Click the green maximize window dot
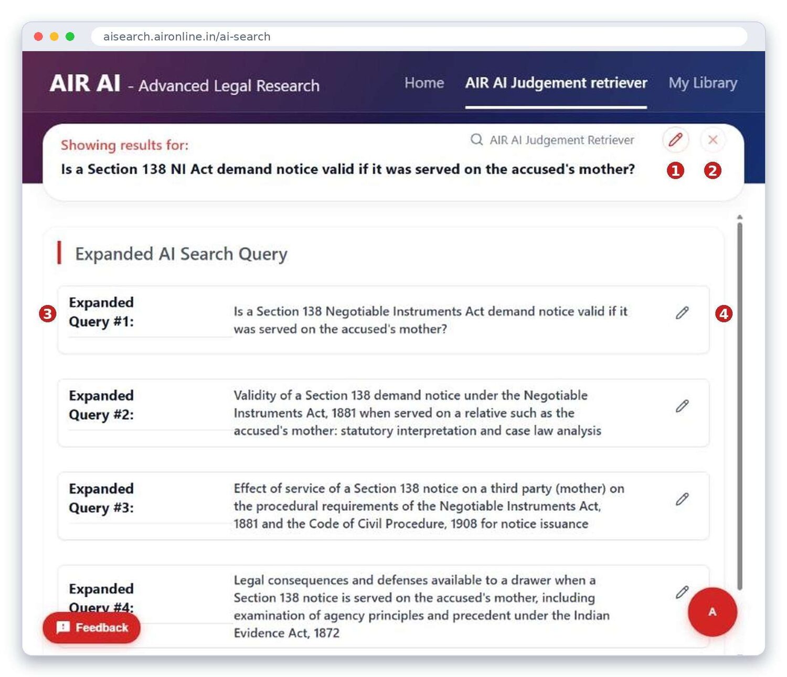 [x=70, y=37]
